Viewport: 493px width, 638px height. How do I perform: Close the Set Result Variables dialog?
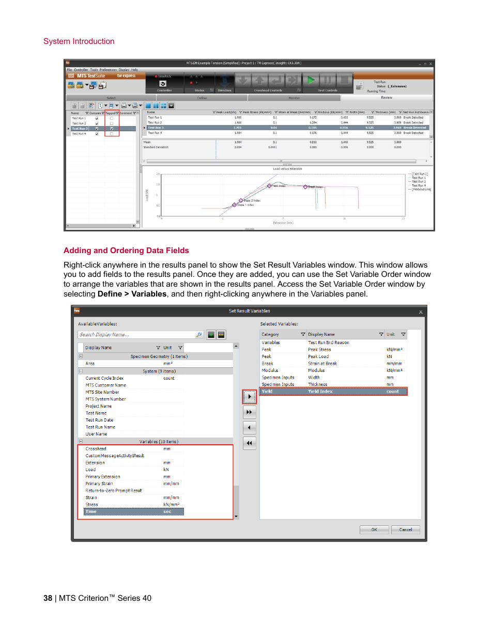(421, 312)
